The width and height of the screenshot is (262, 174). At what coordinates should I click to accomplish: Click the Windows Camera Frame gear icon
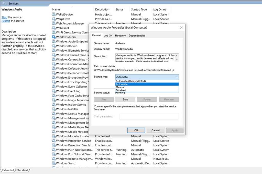tap(54, 55)
